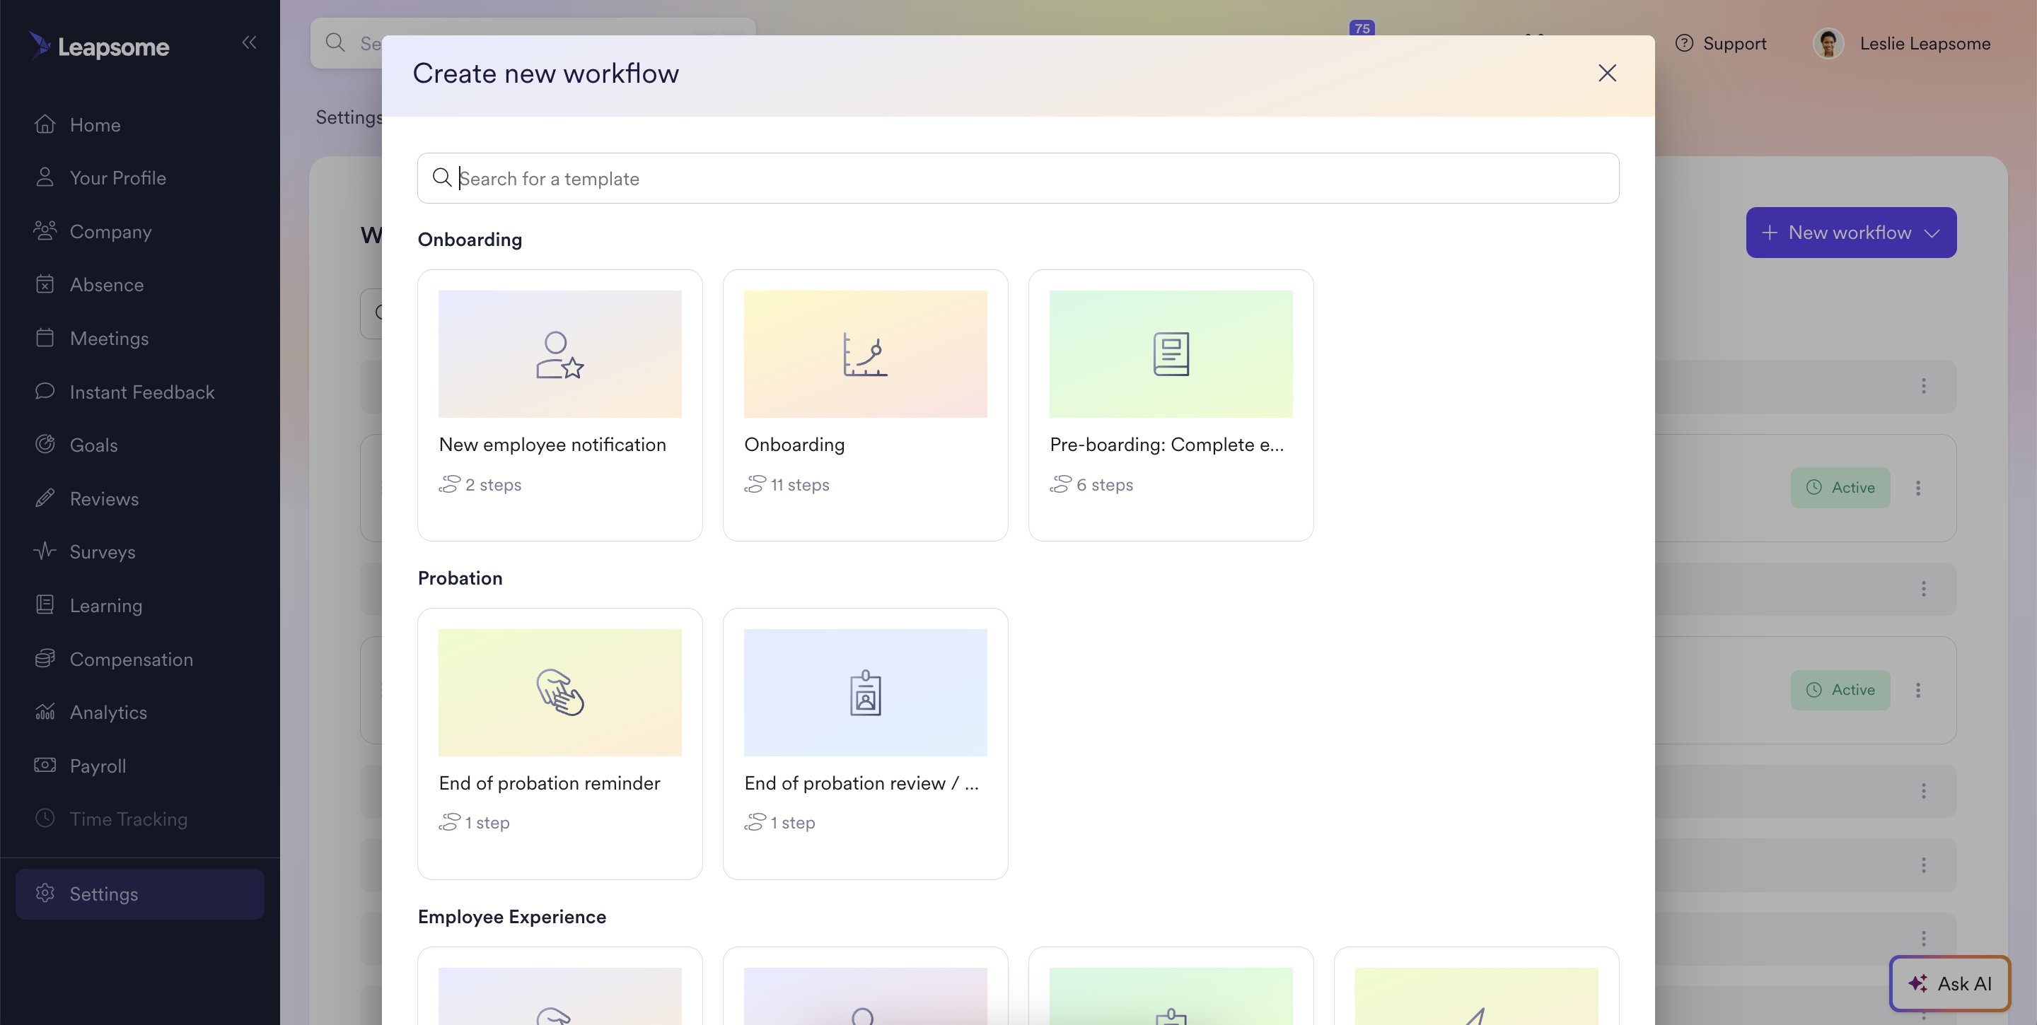
Task: Open Home in the sidebar
Action: click(x=95, y=125)
